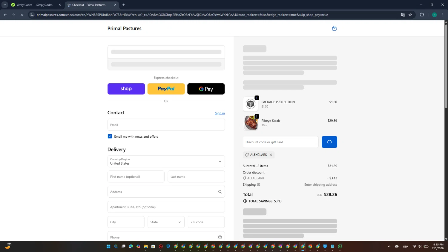Click the Total amount $28.26

(330, 194)
